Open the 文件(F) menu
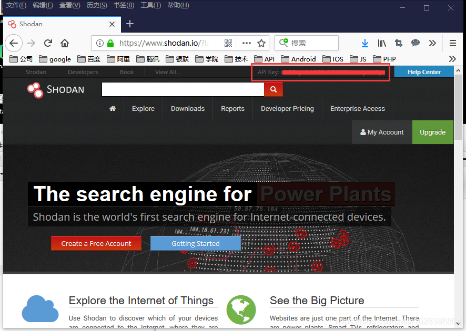 16,5
